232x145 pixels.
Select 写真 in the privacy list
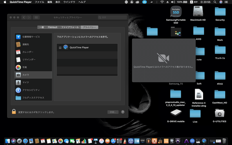point(33,67)
